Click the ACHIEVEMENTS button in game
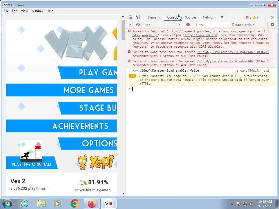The width and height of the screenshot is (279, 209). click(62, 126)
